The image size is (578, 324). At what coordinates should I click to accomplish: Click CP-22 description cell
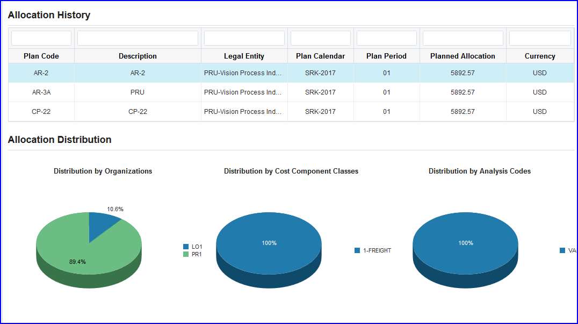tap(138, 112)
